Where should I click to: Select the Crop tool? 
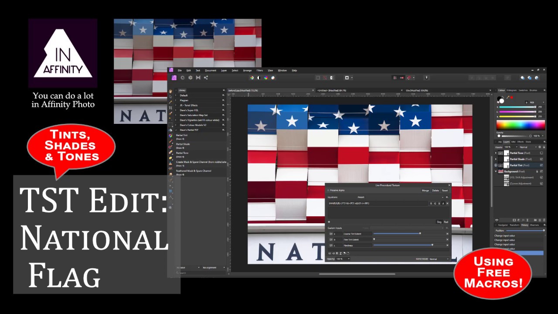point(171,108)
